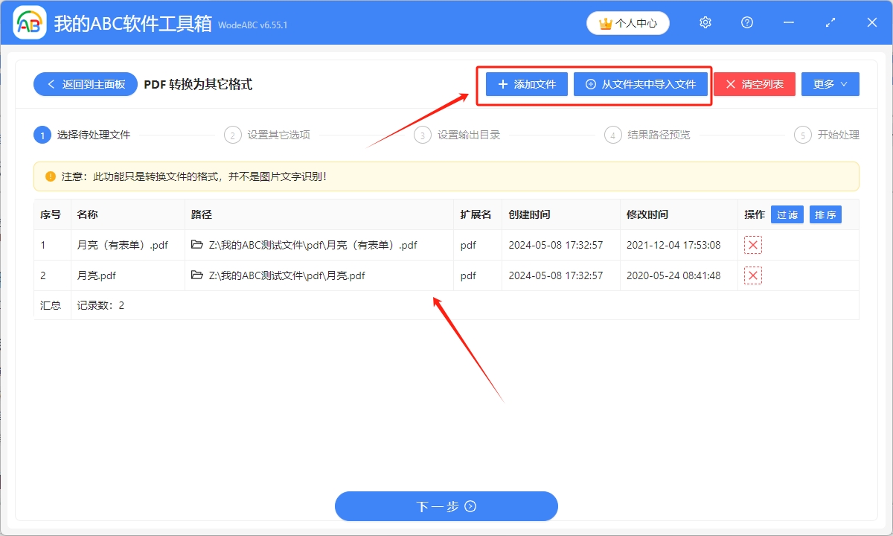Click the 排序 sort button
The image size is (893, 536).
coord(825,215)
